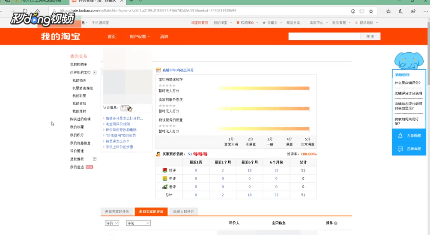This screenshot has height=235, width=430.
Task: Select the 来自卖家的评价 tab
Action: 151,211
